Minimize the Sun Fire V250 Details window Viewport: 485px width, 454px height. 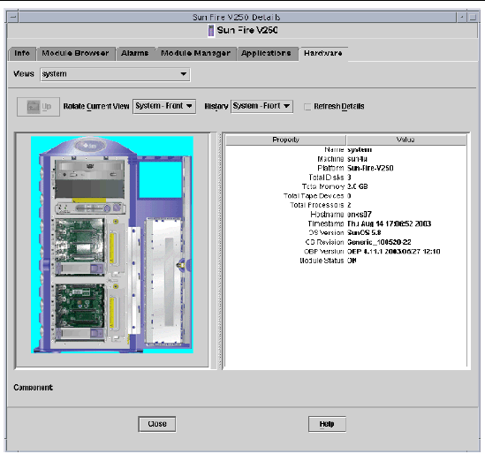[462, 17]
